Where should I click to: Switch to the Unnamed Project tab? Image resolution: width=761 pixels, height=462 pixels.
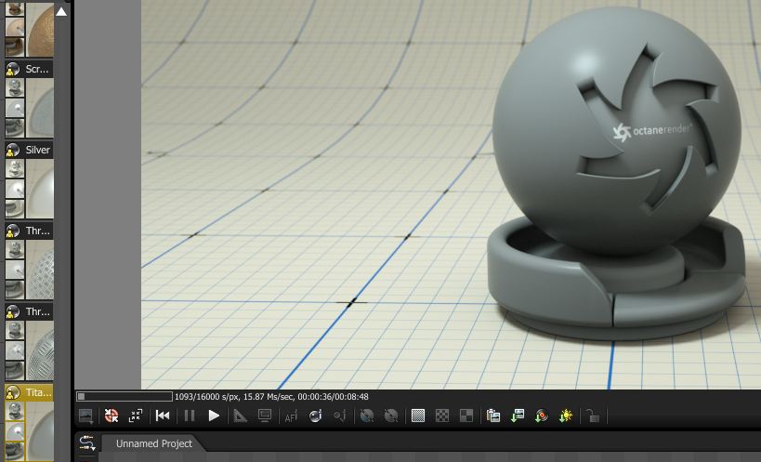pyautogui.click(x=154, y=443)
